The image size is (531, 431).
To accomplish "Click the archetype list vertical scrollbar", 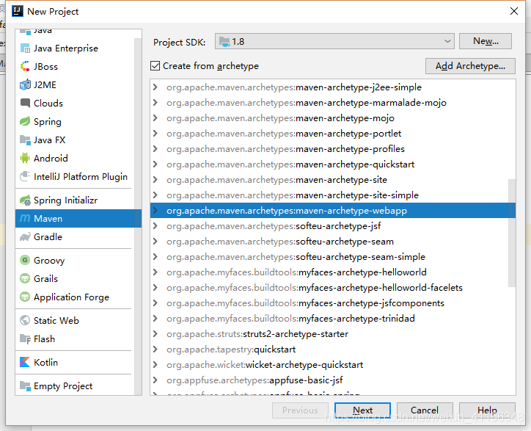I will click(512, 233).
